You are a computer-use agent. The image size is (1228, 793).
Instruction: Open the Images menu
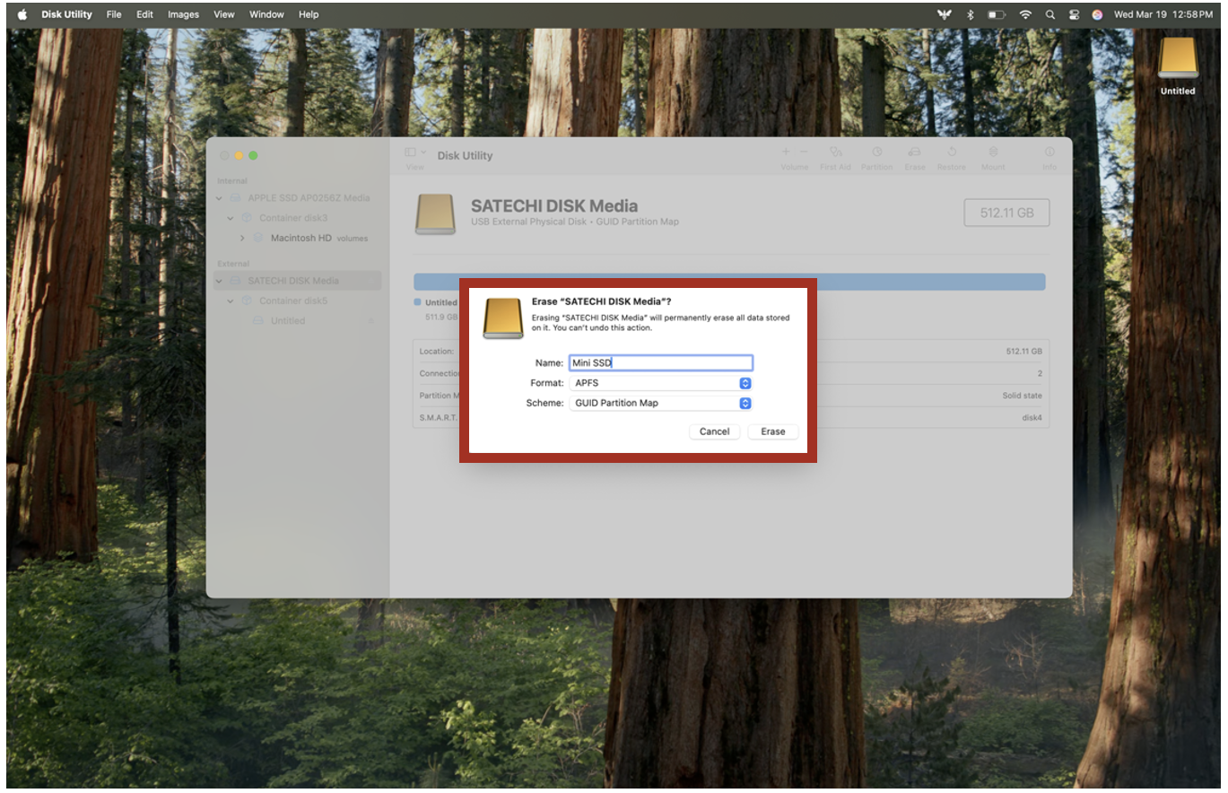[183, 14]
